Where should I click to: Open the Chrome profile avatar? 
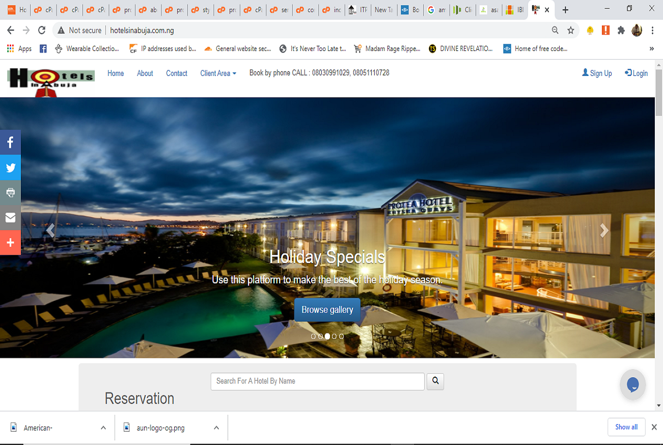tap(637, 31)
